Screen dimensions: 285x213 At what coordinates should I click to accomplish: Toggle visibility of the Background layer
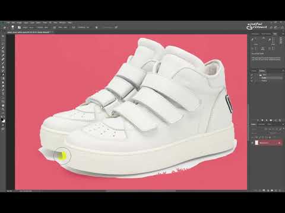click(x=252, y=143)
